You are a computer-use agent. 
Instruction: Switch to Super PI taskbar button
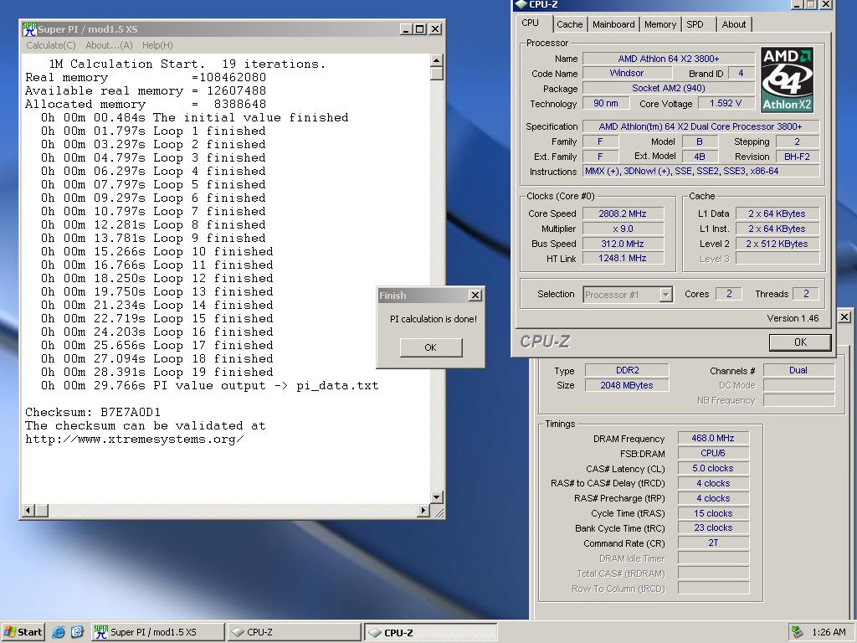tap(158, 632)
